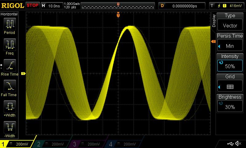Change display Type from Vector

(x=230, y=22)
